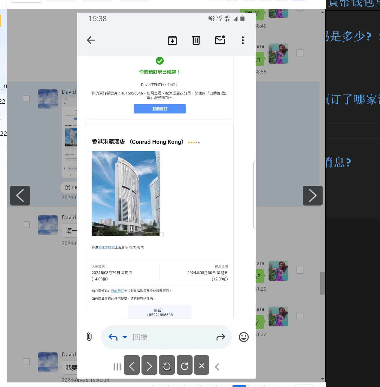
Task: Click the booking confirmed green checkmark icon
Action: click(160, 61)
